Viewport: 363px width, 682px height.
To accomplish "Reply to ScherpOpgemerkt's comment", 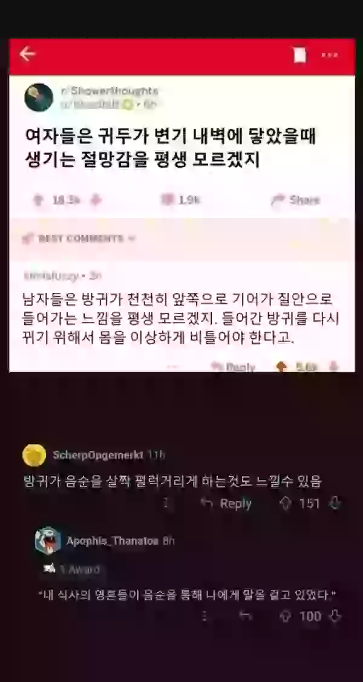I will [x=226, y=503].
